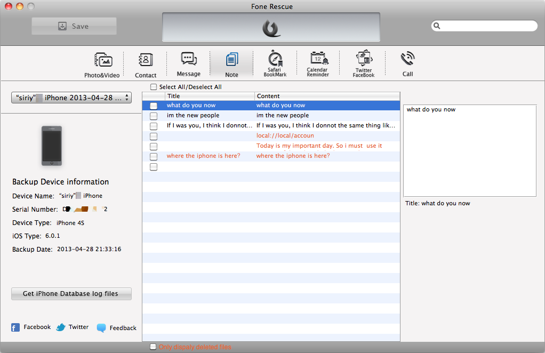Click the Content column header
Screen dimensions: 545x353
(x=327, y=96)
